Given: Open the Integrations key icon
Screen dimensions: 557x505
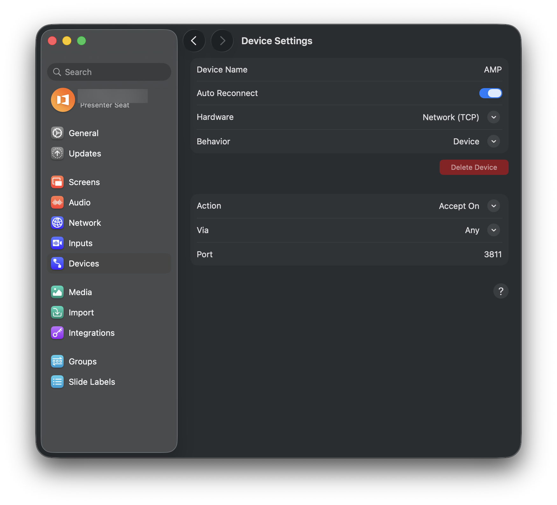Looking at the screenshot, I should point(57,333).
